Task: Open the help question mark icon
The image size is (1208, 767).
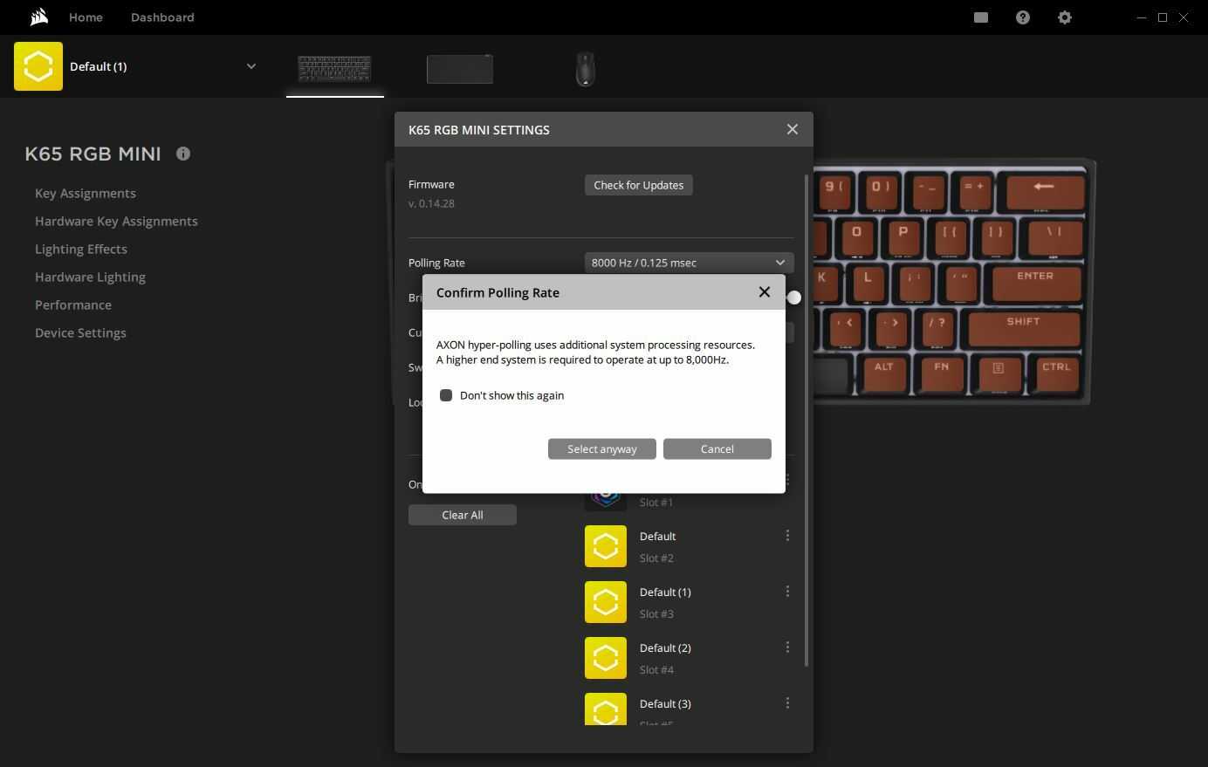Action: point(1022,17)
